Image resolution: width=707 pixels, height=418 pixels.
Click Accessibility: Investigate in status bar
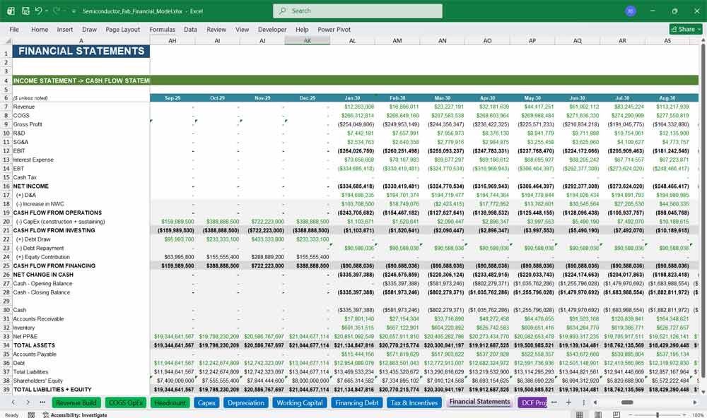(75, 415)
